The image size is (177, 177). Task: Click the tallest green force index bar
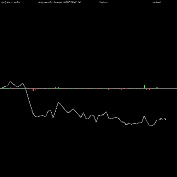144,87
